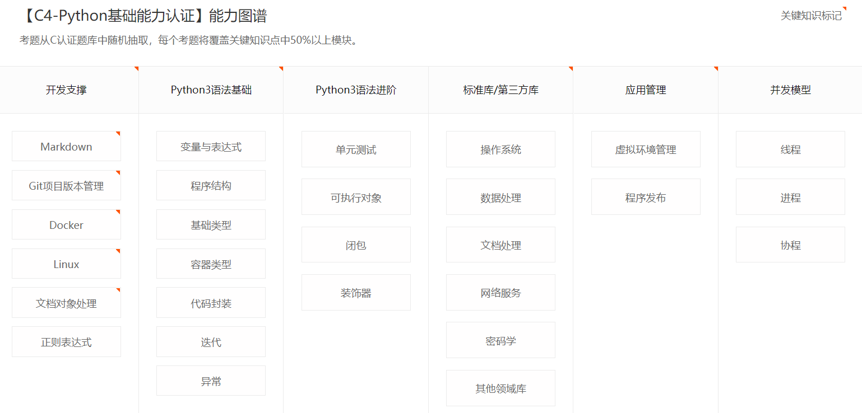Click the 关键知识标记 legend label
Viewport: 862px width, 413px height.
tap(811, 16)
